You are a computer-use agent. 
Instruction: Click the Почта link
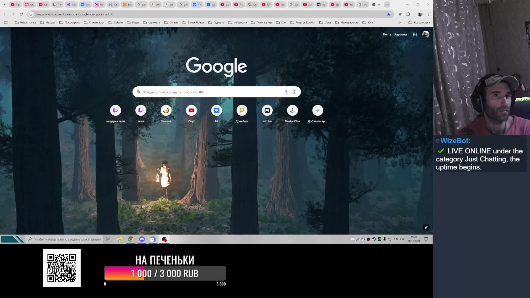[x=387, y=34]
